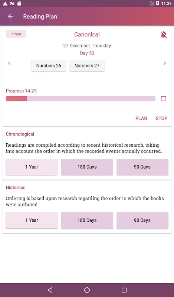Advance to next day with right chevron
The width and height of the screenshot is (174, 297).
coord(165,63)
